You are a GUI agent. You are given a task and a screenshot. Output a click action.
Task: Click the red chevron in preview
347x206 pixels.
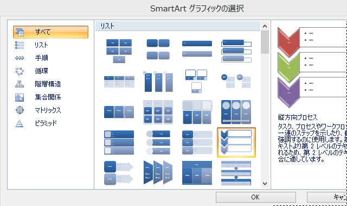coord(288,42)
